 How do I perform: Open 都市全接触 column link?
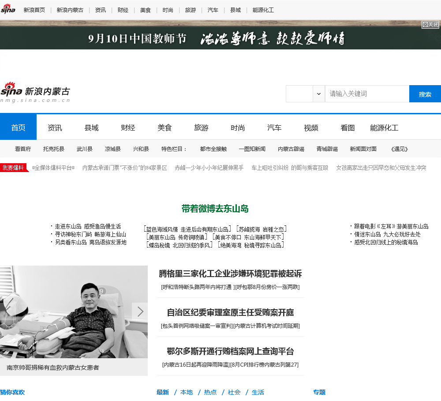[213, 149]
